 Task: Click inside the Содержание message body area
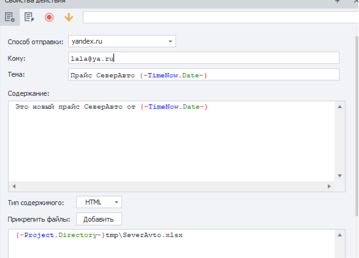click(x=172, y=141)
